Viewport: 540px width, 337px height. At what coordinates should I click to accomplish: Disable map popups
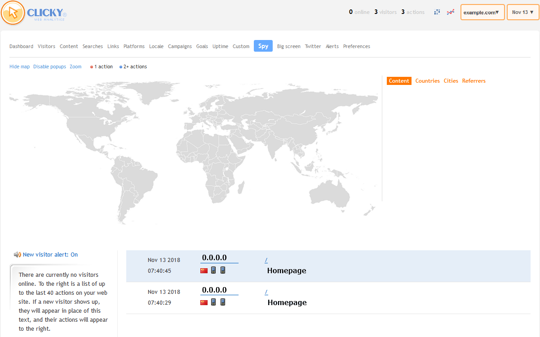point(49,67)
